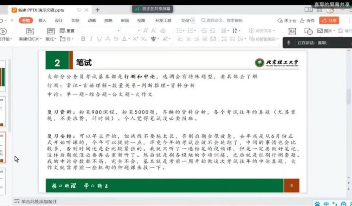The width and height of the screenshot is (352, 206).
Task: Start slideshow from the play icon
Action: [3, 31]
